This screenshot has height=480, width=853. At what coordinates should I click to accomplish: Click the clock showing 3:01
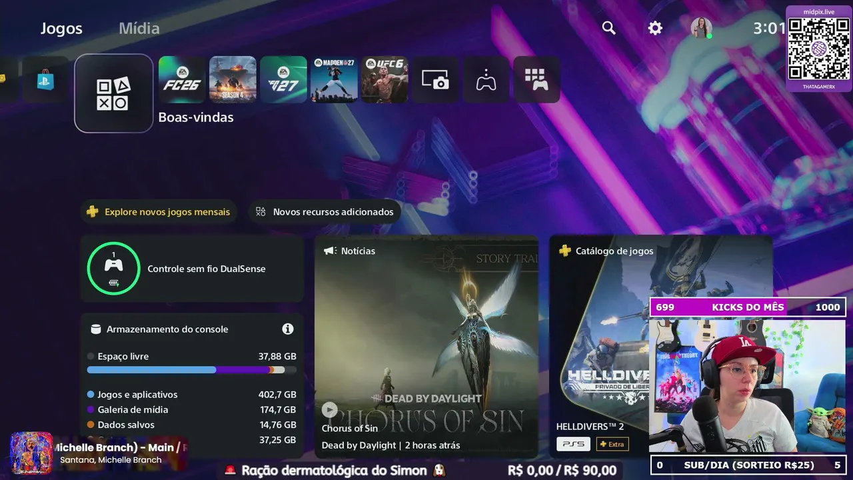tap(769, 28)
